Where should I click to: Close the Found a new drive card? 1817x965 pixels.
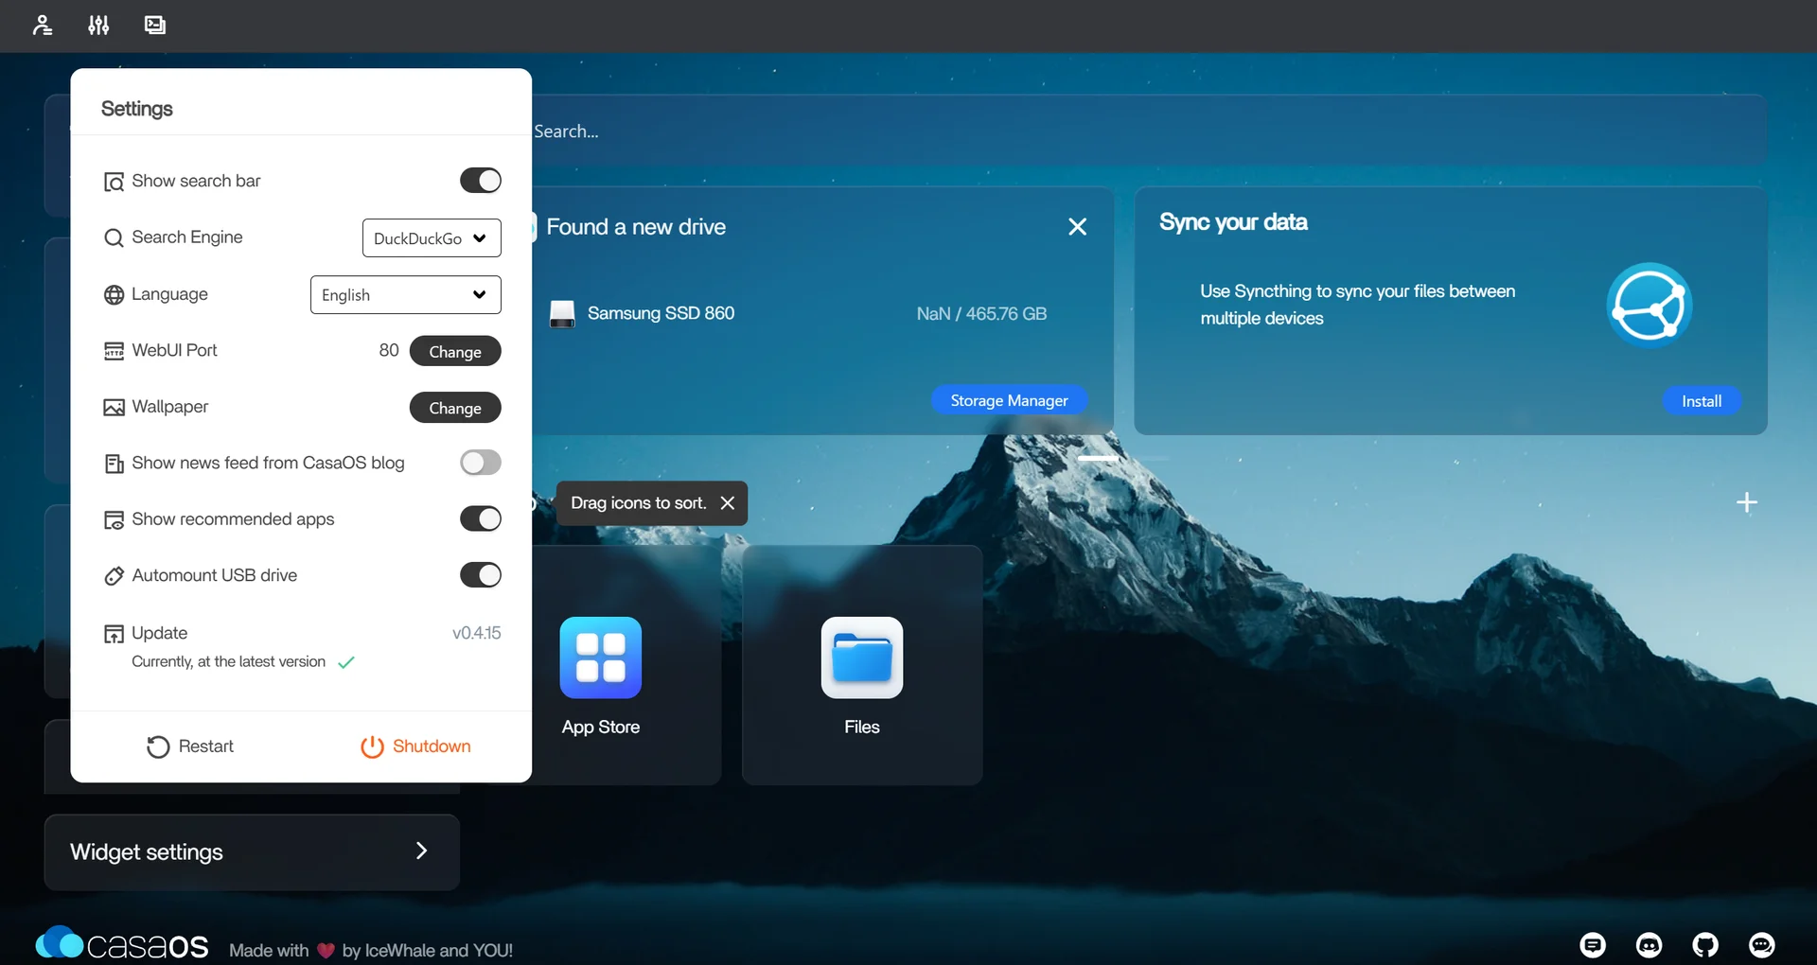(1077, 227)
